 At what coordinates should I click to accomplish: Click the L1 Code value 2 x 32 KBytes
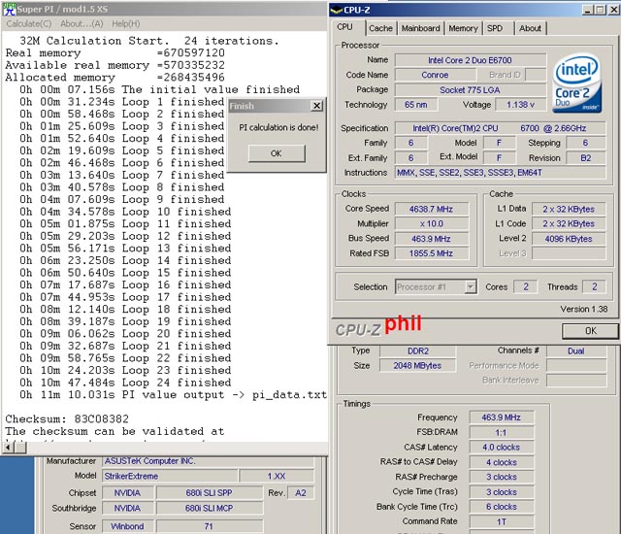tap(569, 223)
